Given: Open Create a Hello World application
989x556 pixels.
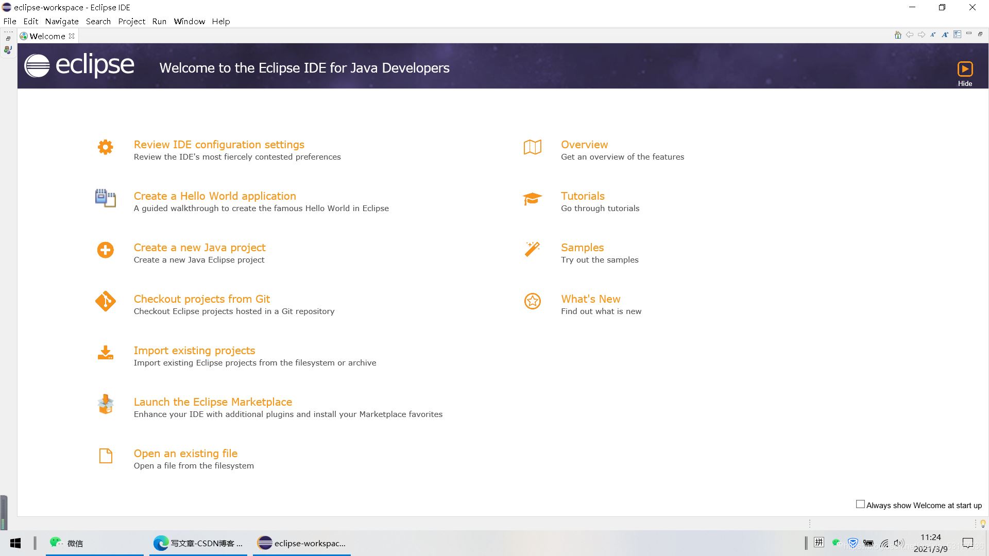Looking at the screenshot, I should [215, 196].
